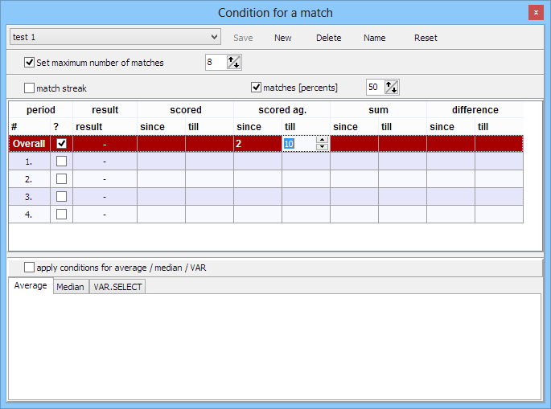
Task: Close the Condition for a match window
Action: pos(536,13)
